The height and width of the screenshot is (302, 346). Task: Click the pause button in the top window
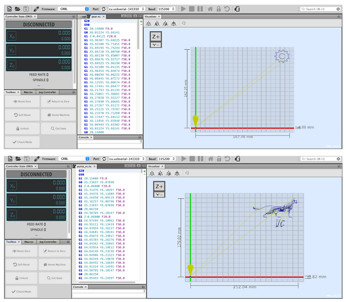(x=200, y=9)
